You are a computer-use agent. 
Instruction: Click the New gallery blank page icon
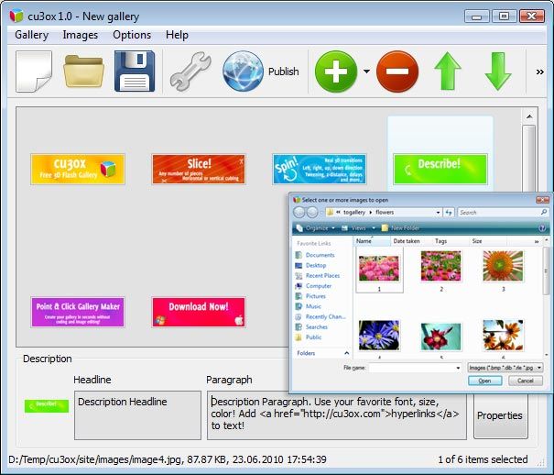pyautogui.click(x=34, y=72)
